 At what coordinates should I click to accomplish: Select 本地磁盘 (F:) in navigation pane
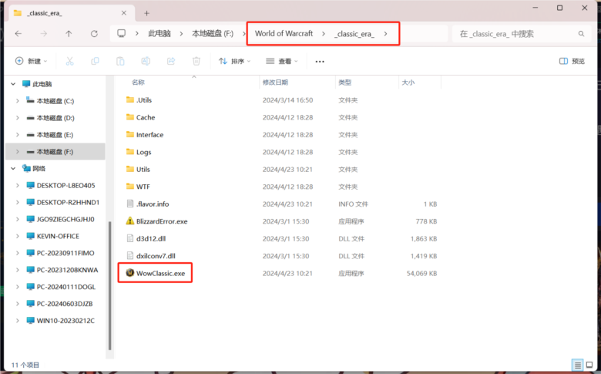tap(55, 151)
